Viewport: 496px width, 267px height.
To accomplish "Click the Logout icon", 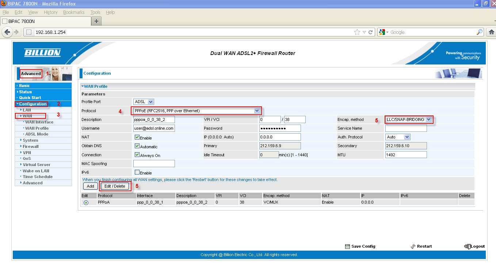I will click(467, 246).
